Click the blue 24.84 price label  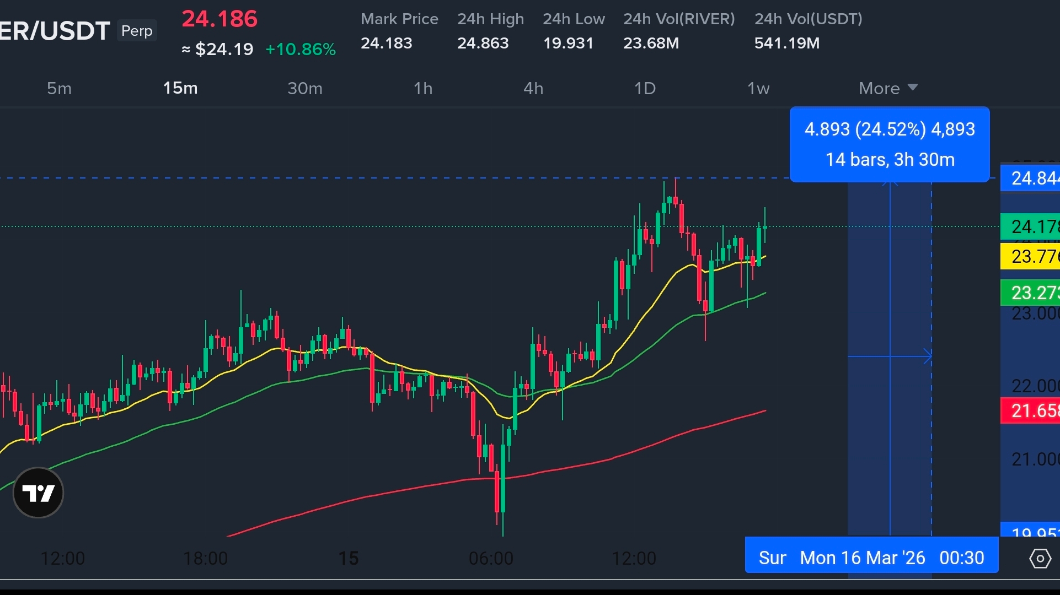point(1030,178)
